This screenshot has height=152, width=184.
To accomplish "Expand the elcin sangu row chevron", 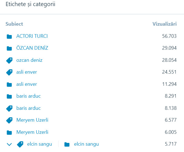I will point(9,144).
